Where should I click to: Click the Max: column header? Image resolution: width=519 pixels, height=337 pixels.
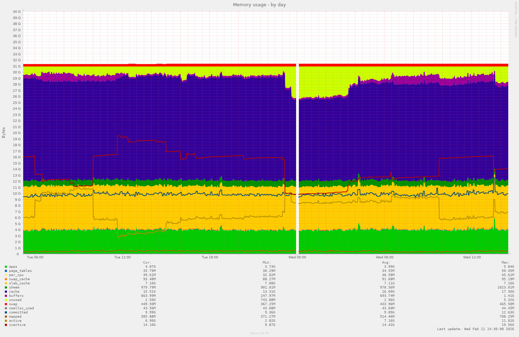tap(505, 263)
